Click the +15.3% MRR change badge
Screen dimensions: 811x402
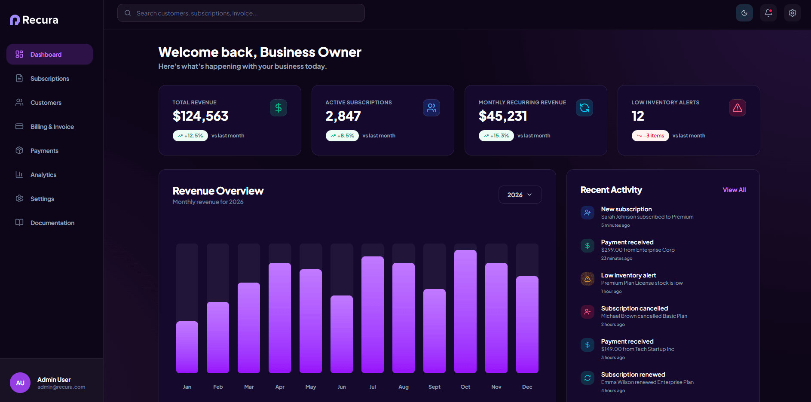tap(496, 136)
